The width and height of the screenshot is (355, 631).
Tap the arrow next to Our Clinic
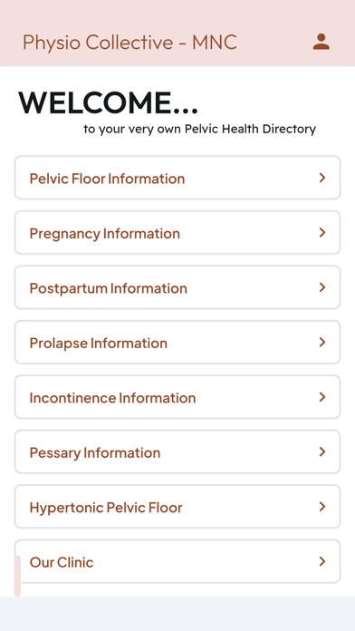[322, 561]
